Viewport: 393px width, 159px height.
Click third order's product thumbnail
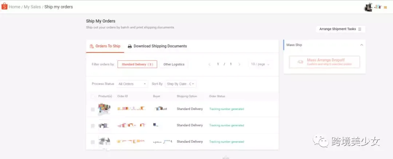[104, 142]
